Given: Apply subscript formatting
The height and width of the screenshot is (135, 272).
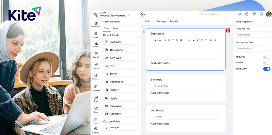Looking at the screenshot, I should tap(194, 40).
